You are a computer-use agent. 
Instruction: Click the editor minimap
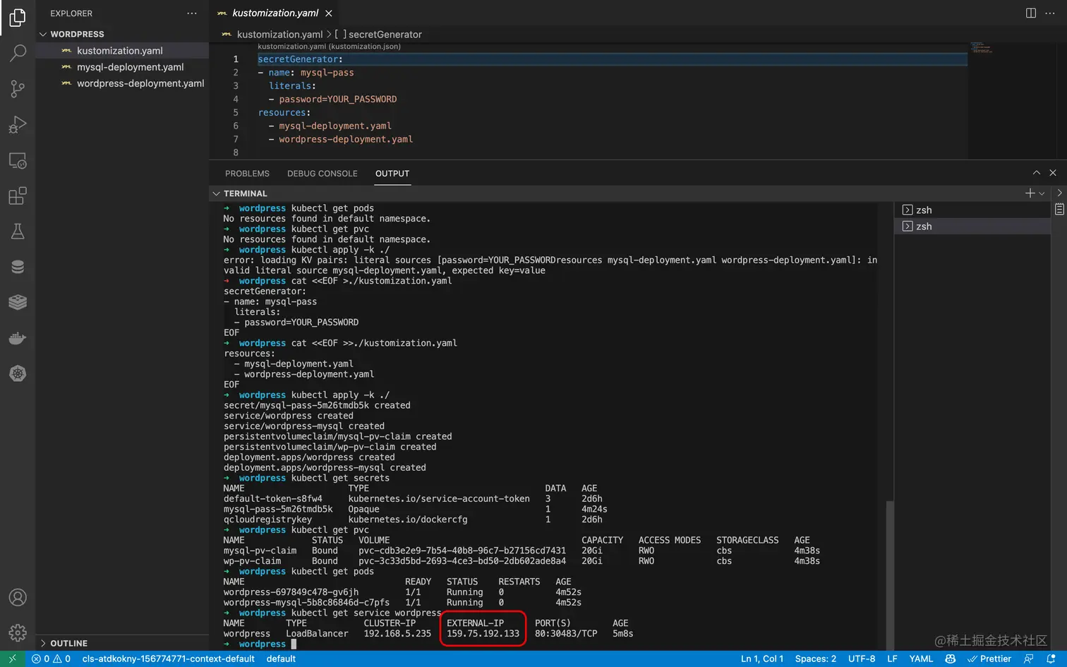click(981, 48)
